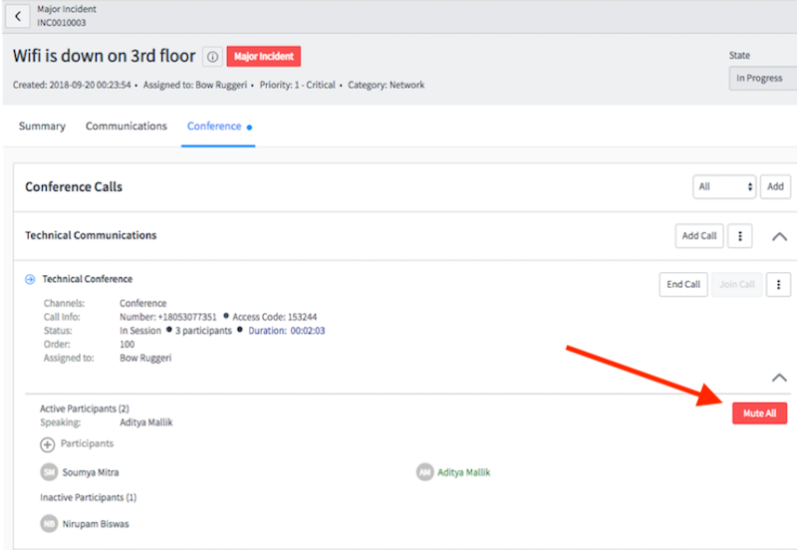The height and width of the screenshot is (550, 797).
Task: End the Technical Conference call
Action: coord(683,285)
